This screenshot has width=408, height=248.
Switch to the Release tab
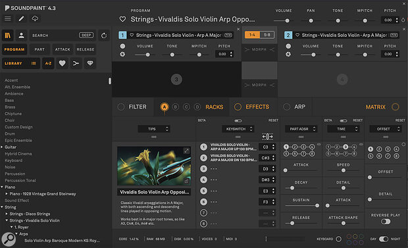coord(86,49)
